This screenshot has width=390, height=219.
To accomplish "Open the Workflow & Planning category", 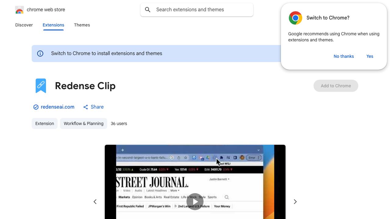I will (x=83, y=123).
